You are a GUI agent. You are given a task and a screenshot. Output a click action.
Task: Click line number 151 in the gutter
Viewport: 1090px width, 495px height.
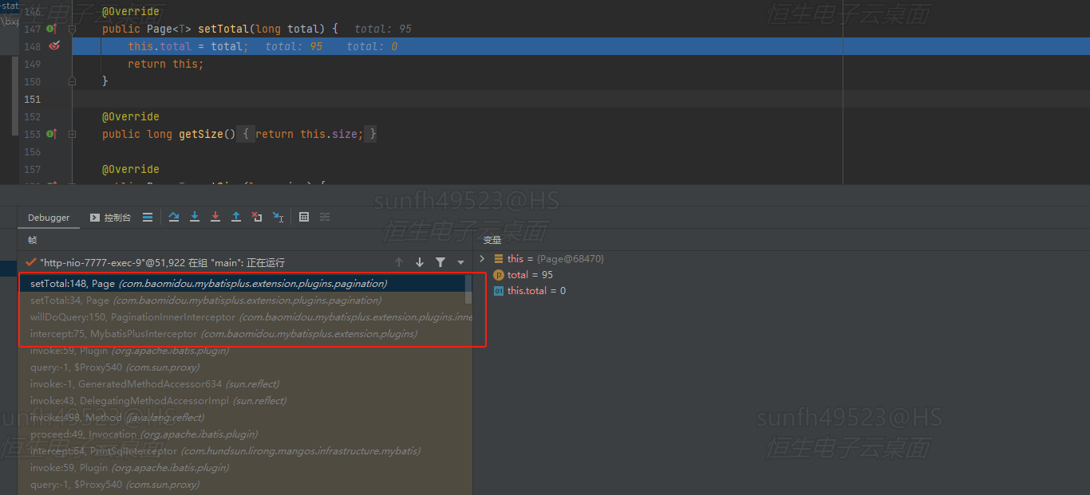click(32, 99)
